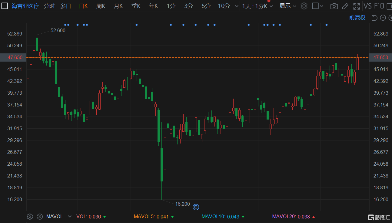Click the E event marker near 16.200
The height and width of the screenshot is (223, 392).
pos(196,207)
